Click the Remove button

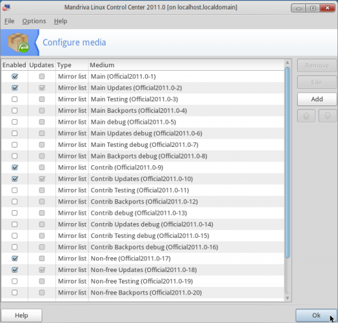pos(317,65)
